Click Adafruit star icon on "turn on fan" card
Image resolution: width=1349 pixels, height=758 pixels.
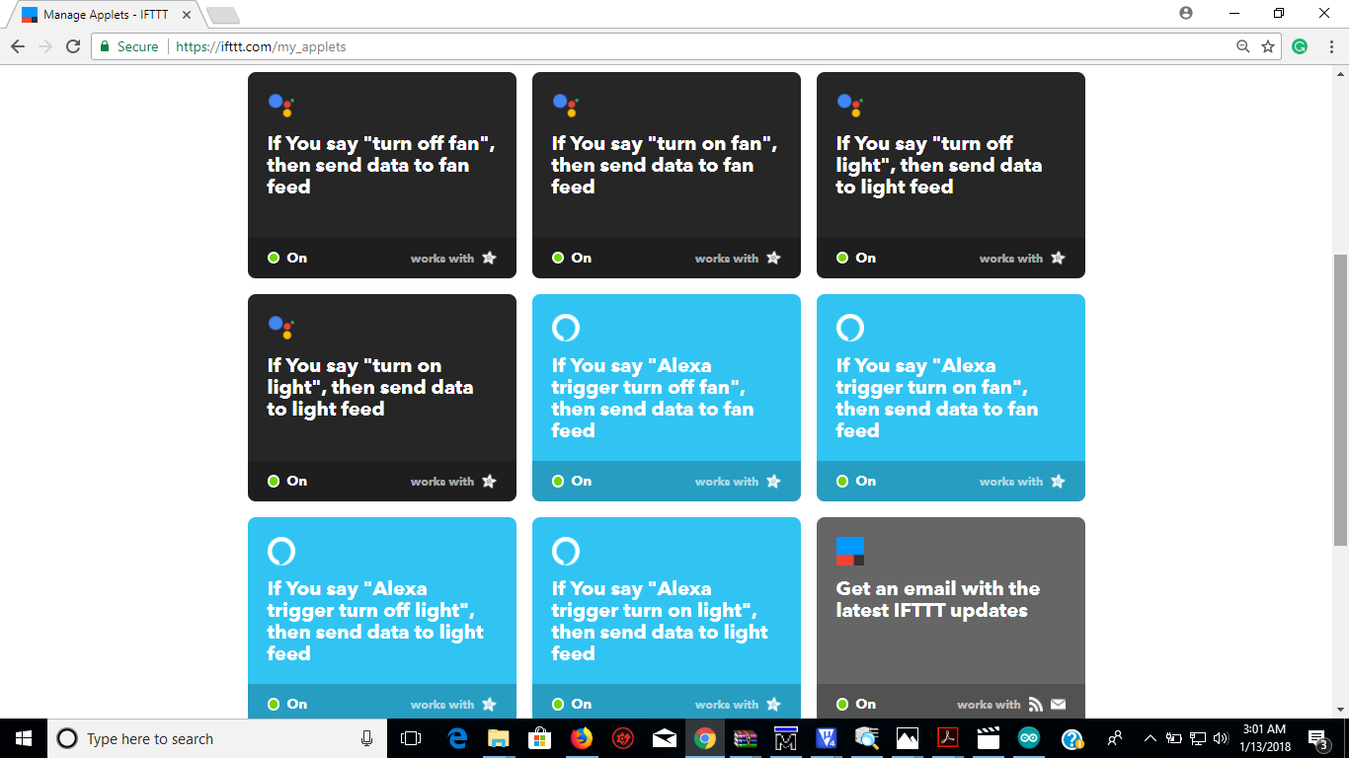pyautogui.click(x=773, y=258)
